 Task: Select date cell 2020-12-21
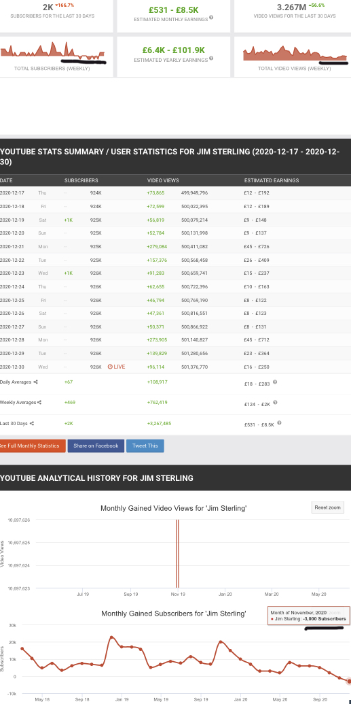coord(12,246)
